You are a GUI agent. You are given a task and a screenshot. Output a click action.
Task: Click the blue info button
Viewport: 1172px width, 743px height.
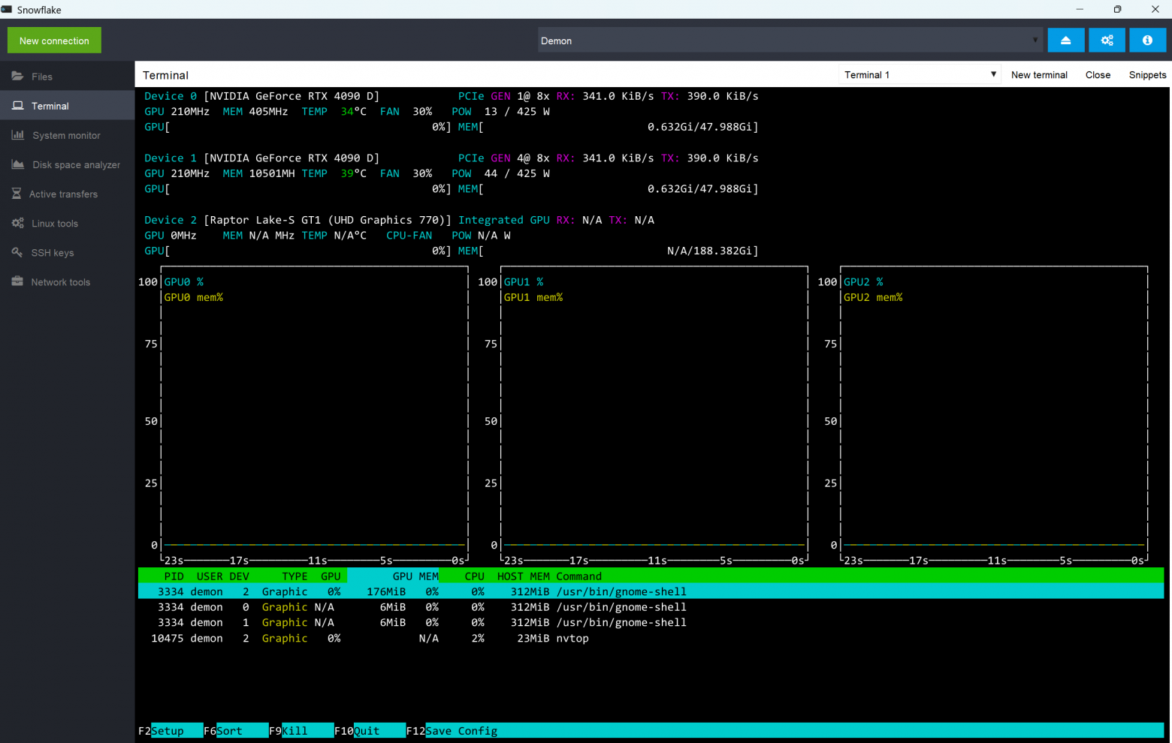[1147, 41]
